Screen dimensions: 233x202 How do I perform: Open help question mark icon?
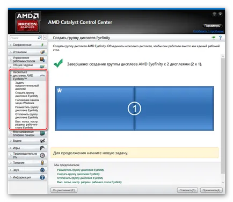click(220, 38)
